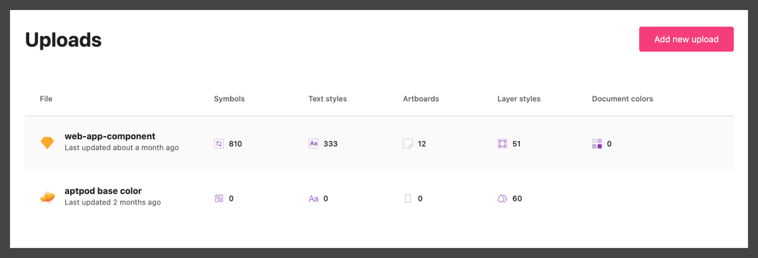Viewport: 758px width, 258px height.
Task: Click the Symbols column header
Action: pyautogui.click(x=229, y=99)
